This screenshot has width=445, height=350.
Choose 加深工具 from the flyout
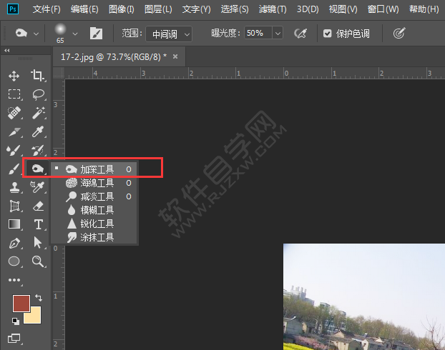tap(94, 169)
